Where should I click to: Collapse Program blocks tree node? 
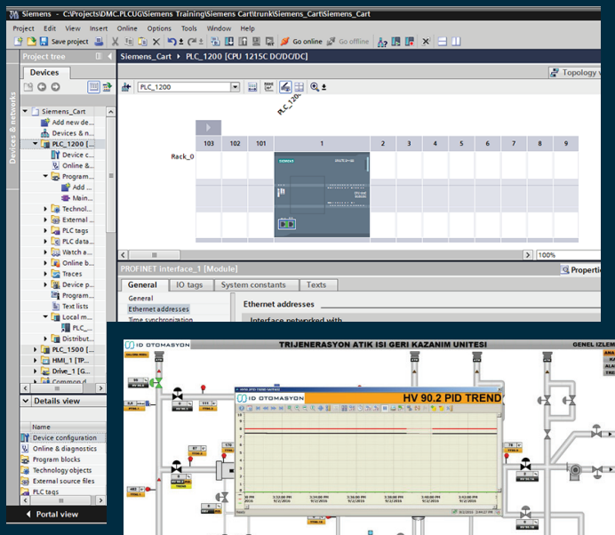click(x=45, y=176)
